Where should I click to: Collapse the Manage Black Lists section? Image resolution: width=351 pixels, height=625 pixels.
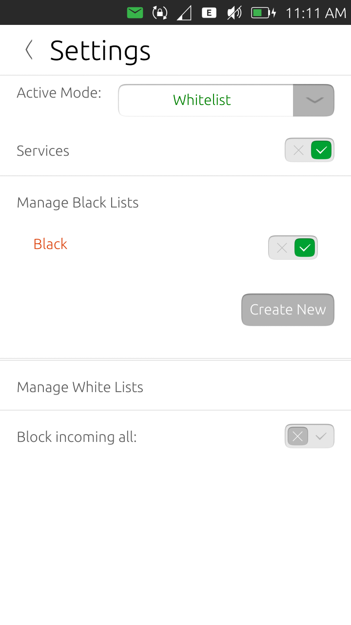78,203
